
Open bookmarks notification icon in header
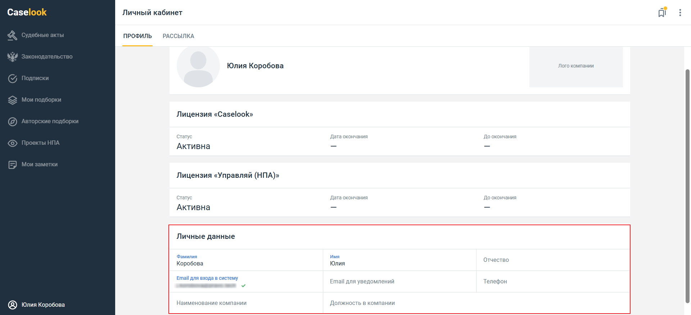pyautogui.click(x=662, y=13)
